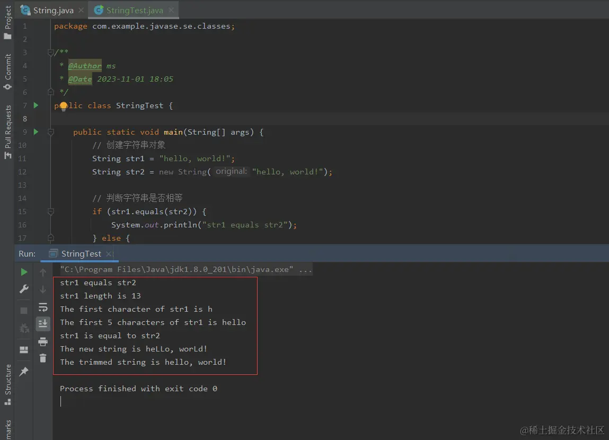Close the String.java tab
609x440 pixels.
click(81, 10)
